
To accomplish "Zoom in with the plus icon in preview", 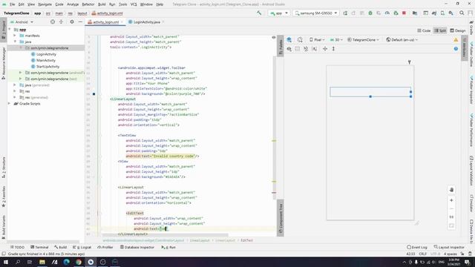I will click(x=451, y=200).
